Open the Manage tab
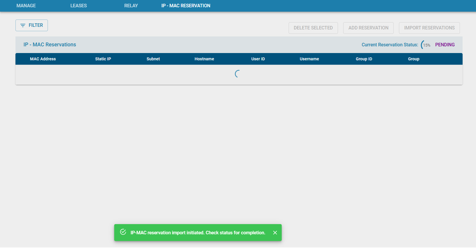Screen dimensions: 476x248 click(x=26, y=6)
